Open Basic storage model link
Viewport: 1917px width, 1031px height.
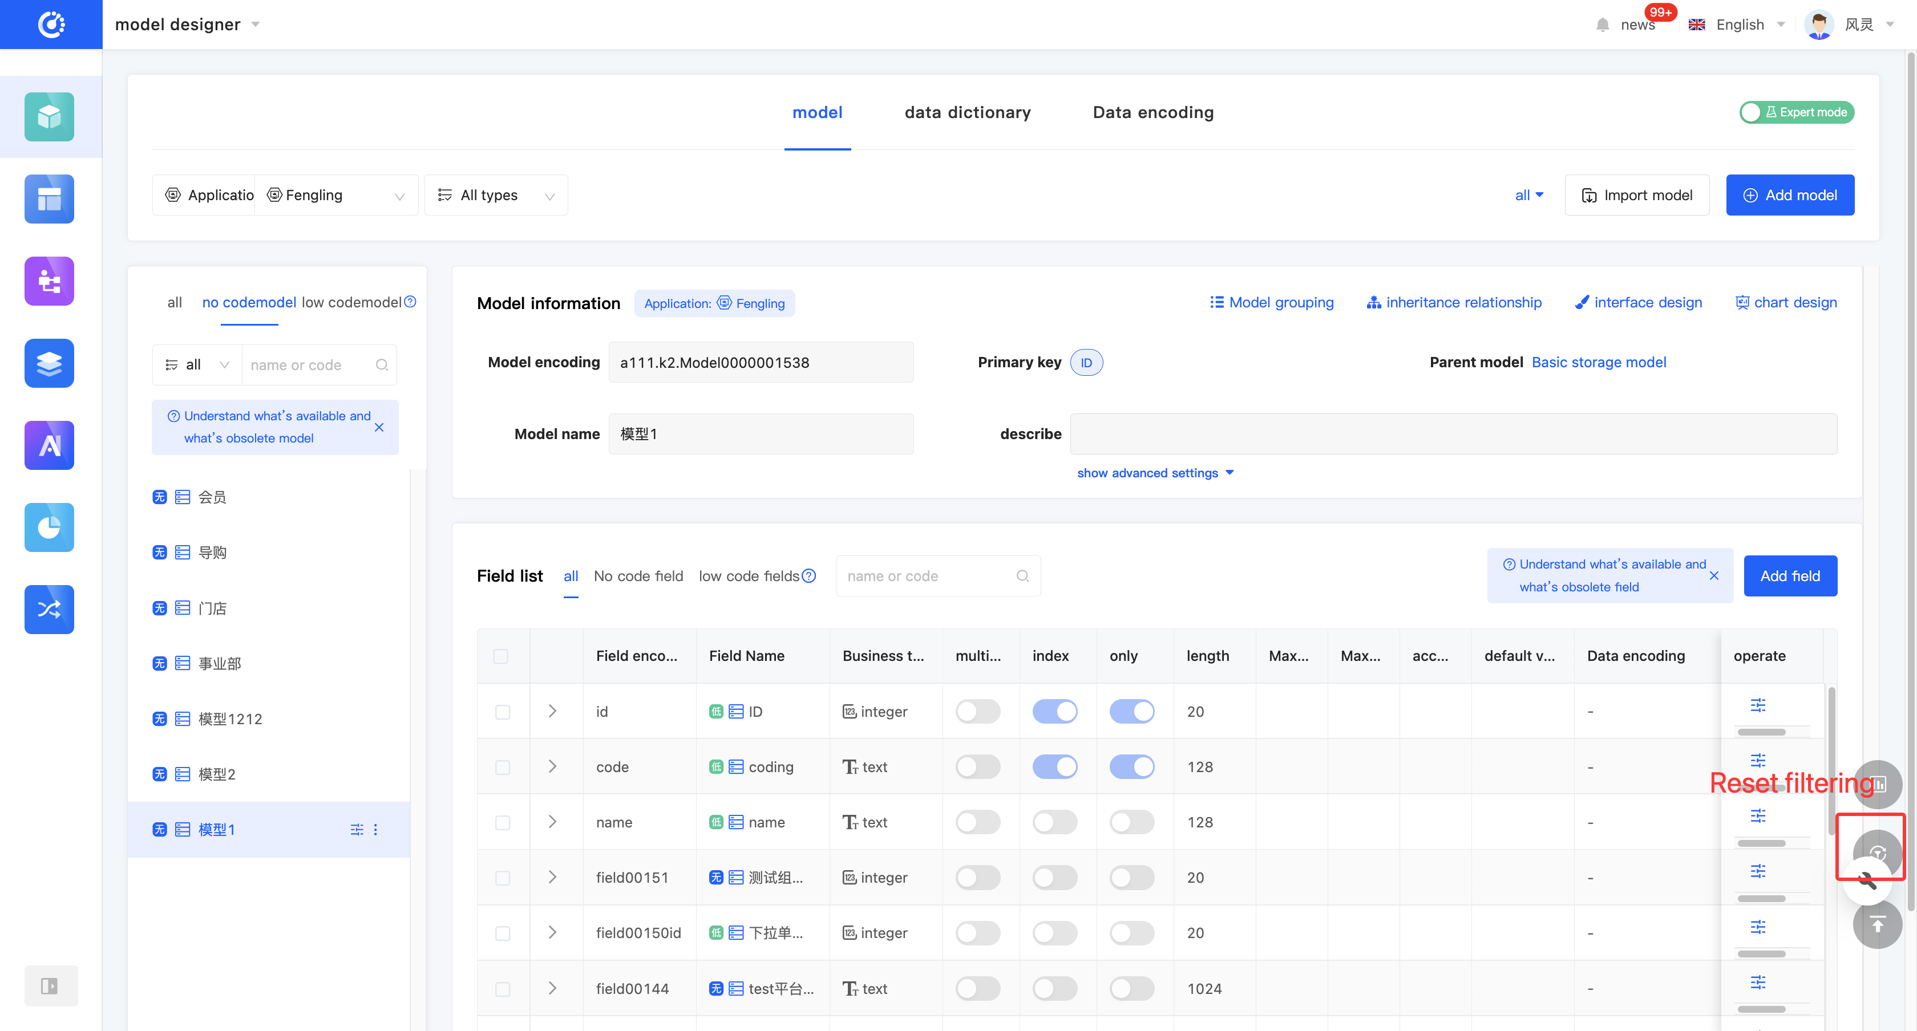1599,362
